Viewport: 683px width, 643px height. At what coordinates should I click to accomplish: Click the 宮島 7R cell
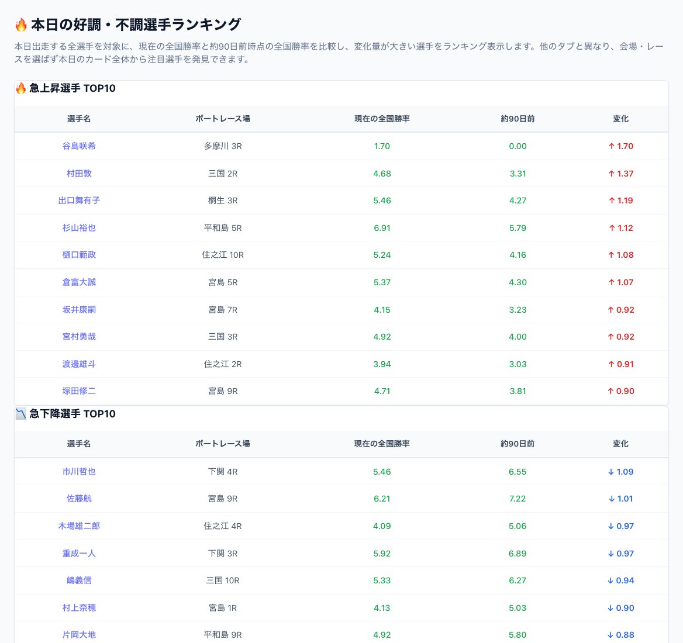(223, 310)
